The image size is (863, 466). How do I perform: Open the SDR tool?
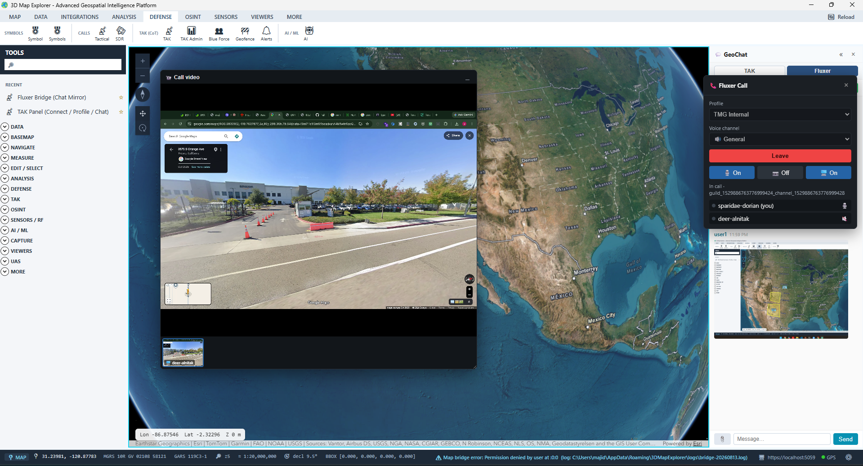(120, 33)
